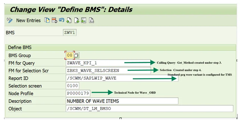Image resolution: width=243 pixels, height=122 pixels.
Task: Click the 'Object' label
Action: [15, 109]
